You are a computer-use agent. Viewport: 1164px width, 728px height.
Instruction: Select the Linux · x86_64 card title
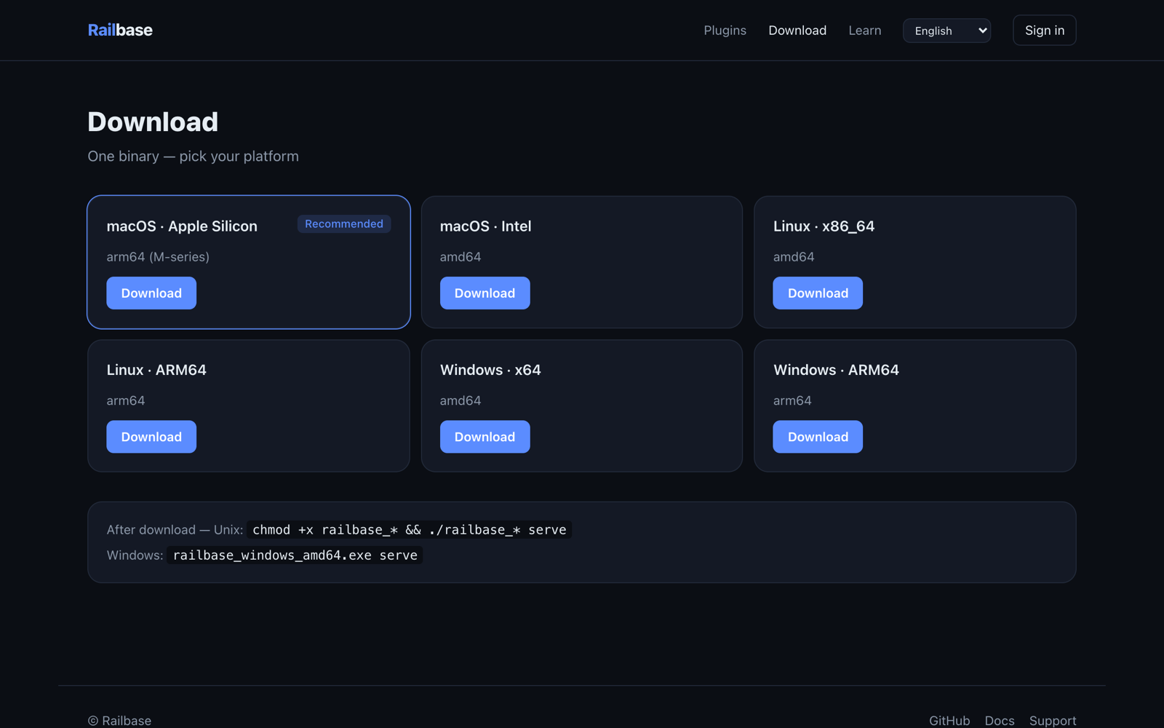(x=824, y=226)
